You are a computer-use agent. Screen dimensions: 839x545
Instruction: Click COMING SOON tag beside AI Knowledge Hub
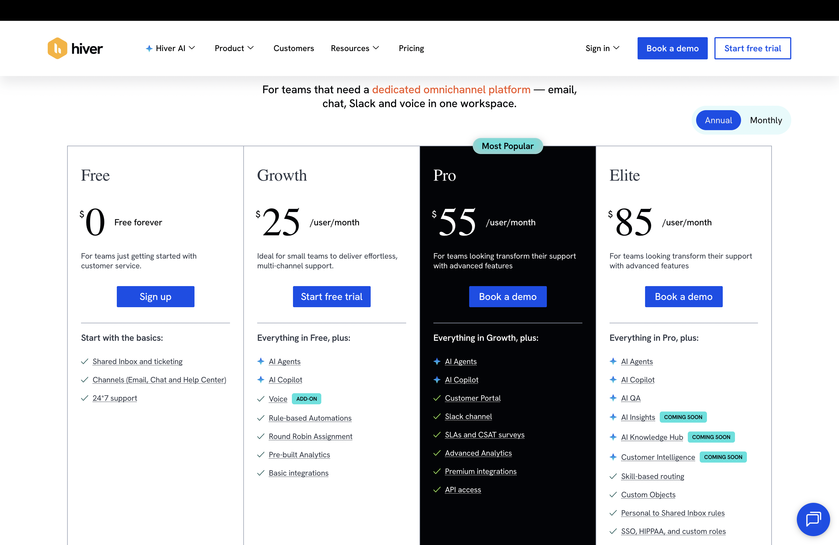coord(711,437)
